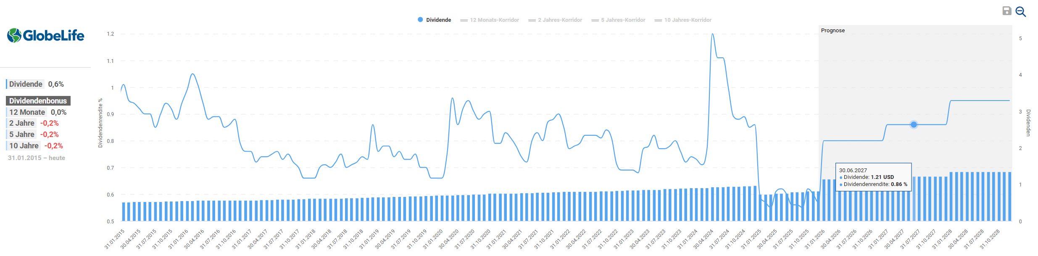Click the 31.01.2015 x-axis date label
1038x256 pixels.
coord(115,239)
